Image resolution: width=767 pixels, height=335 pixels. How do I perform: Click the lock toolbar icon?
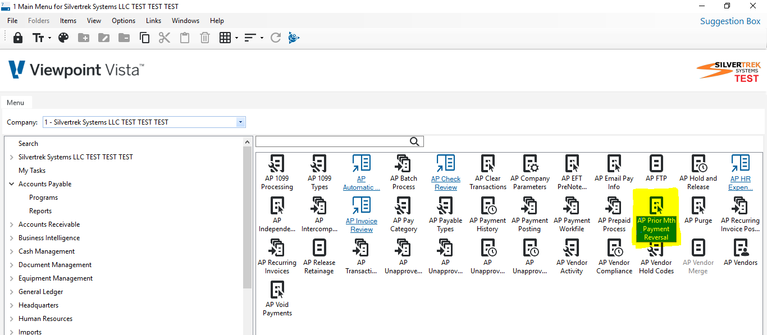pyautogui.click(x=18, y=38)
